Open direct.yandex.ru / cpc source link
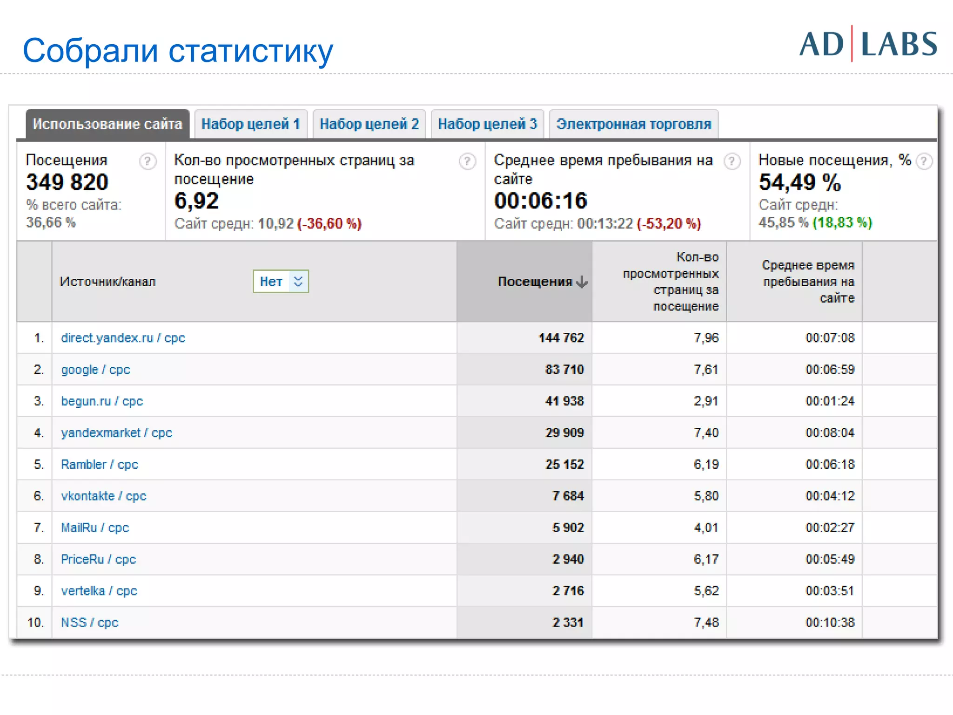This screenshot has height=715, width=953. [x=123, y=338]
